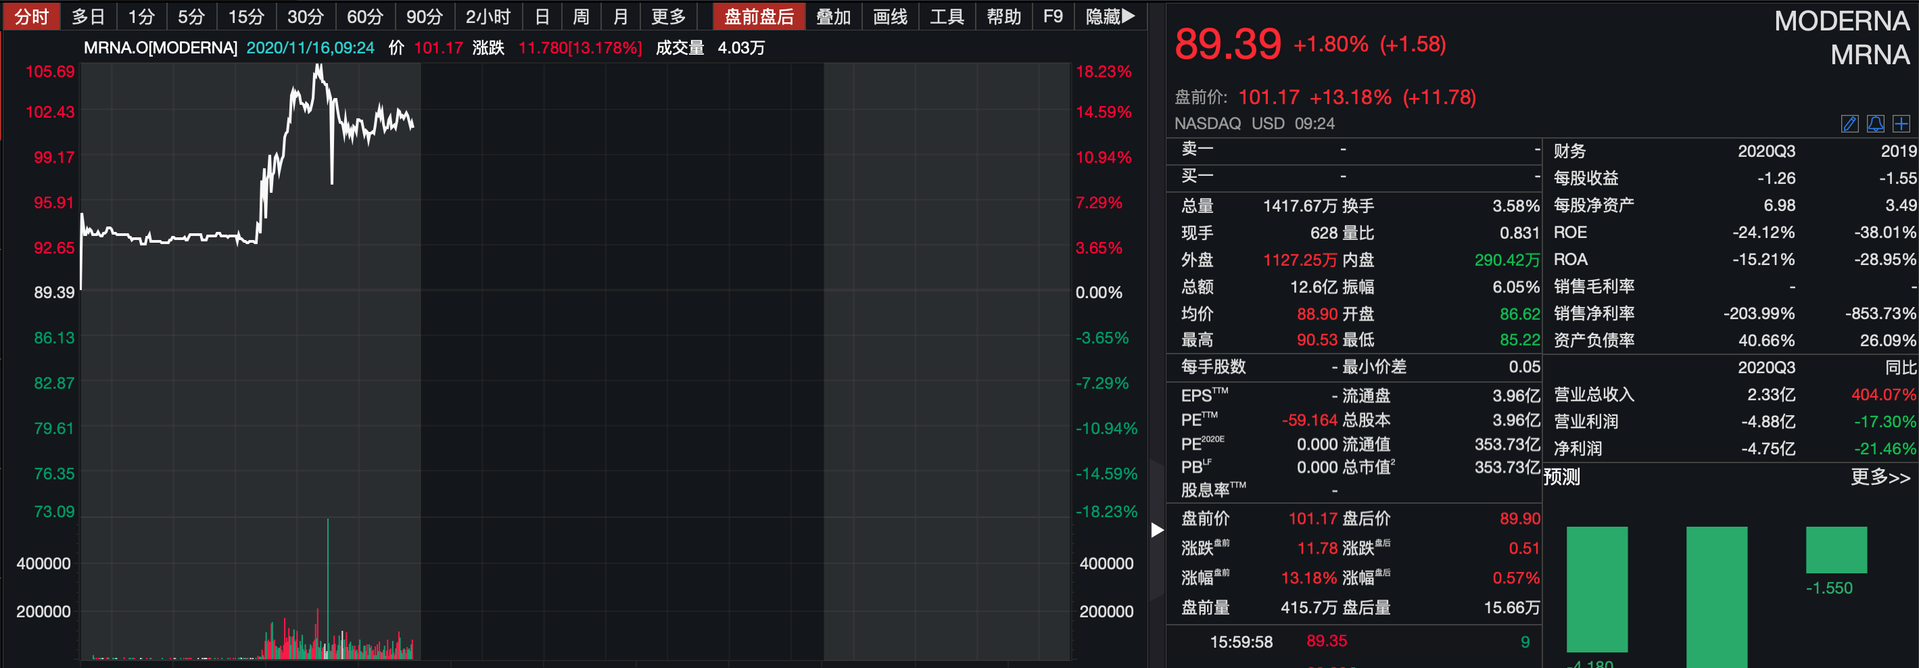This screenshot has height=668, width=1919.
Task: Select the 盘前量 415.7万 pre-market volume
Action: [x=1309, y=608]
